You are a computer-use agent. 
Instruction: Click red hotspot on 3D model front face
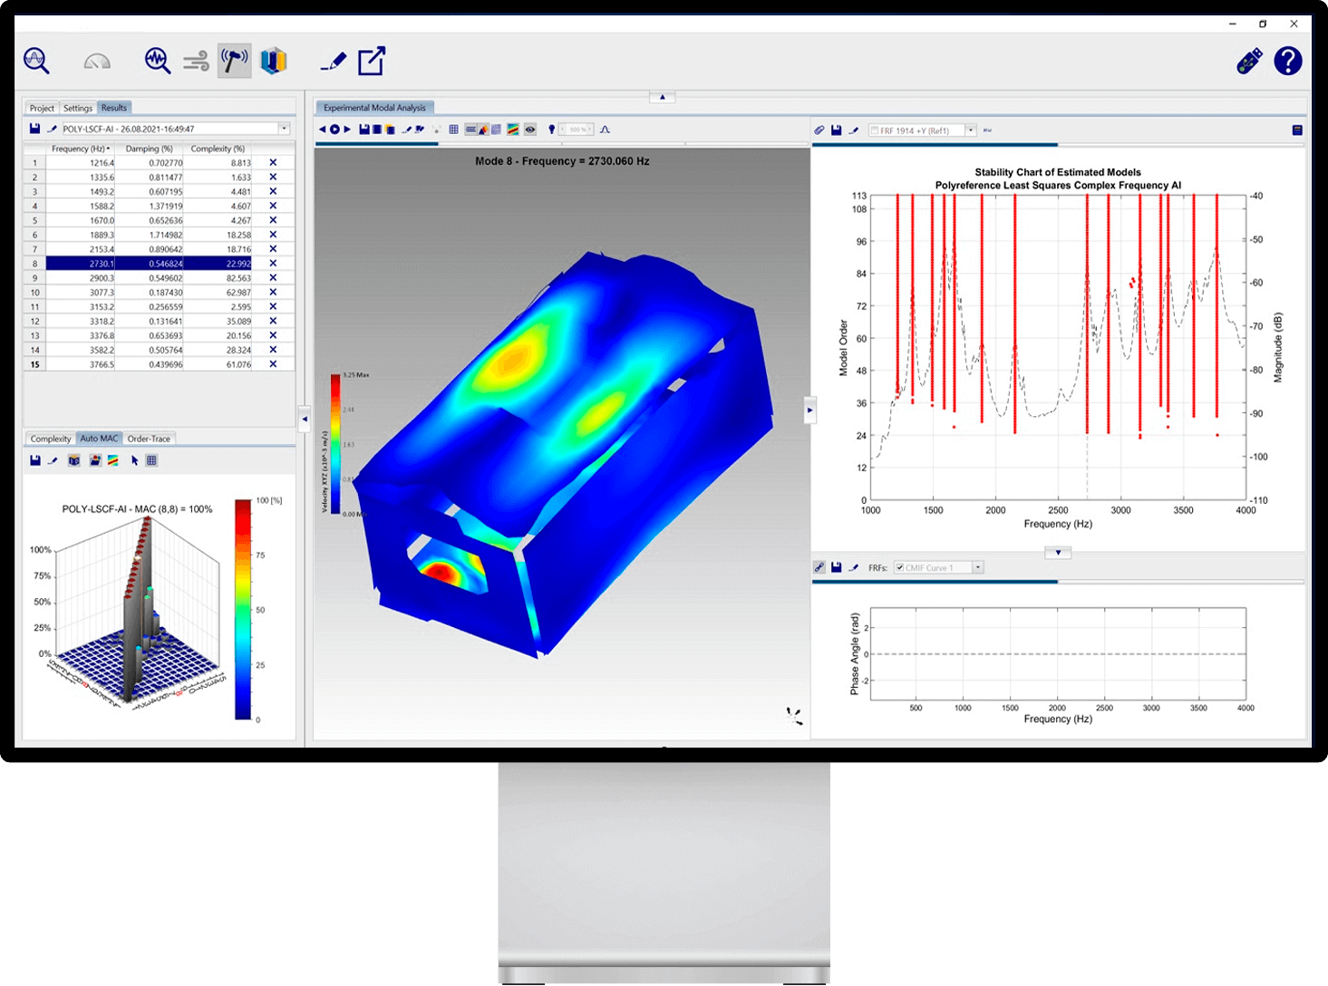click(x=441, y=572)
